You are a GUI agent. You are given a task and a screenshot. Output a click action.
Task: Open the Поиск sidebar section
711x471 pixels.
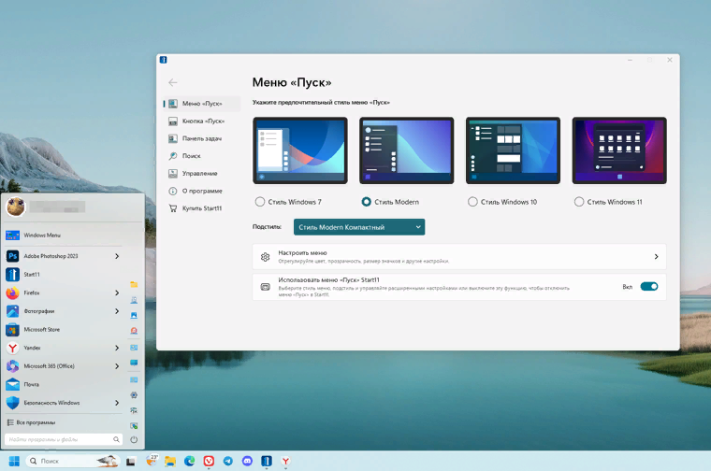pyautogui.click(x=202, y=156)
